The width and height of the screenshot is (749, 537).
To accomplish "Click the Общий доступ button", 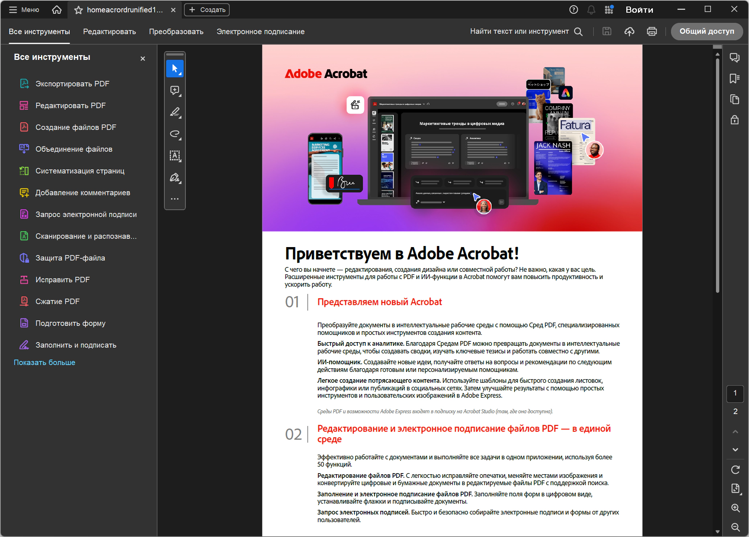I will click(706, 32).
